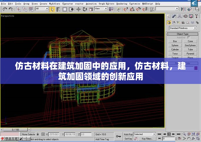Open the Key Filters dialog button
Viewport: 201px width, 142px height.
coord(147,138)
